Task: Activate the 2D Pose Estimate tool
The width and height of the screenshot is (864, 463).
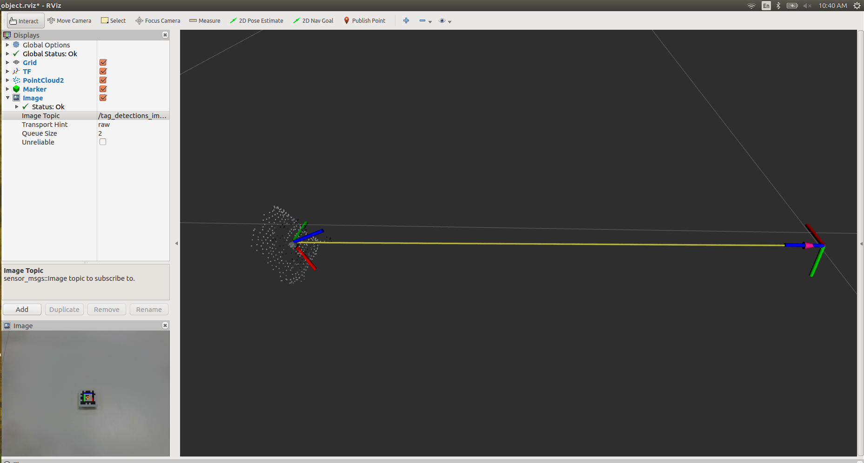Action: pyautogui.click(x=256, y=20)
